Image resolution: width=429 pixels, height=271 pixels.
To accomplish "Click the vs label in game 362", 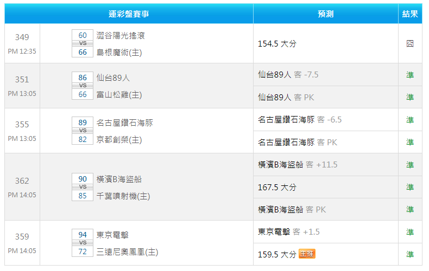I will click(x=83, y=187).
